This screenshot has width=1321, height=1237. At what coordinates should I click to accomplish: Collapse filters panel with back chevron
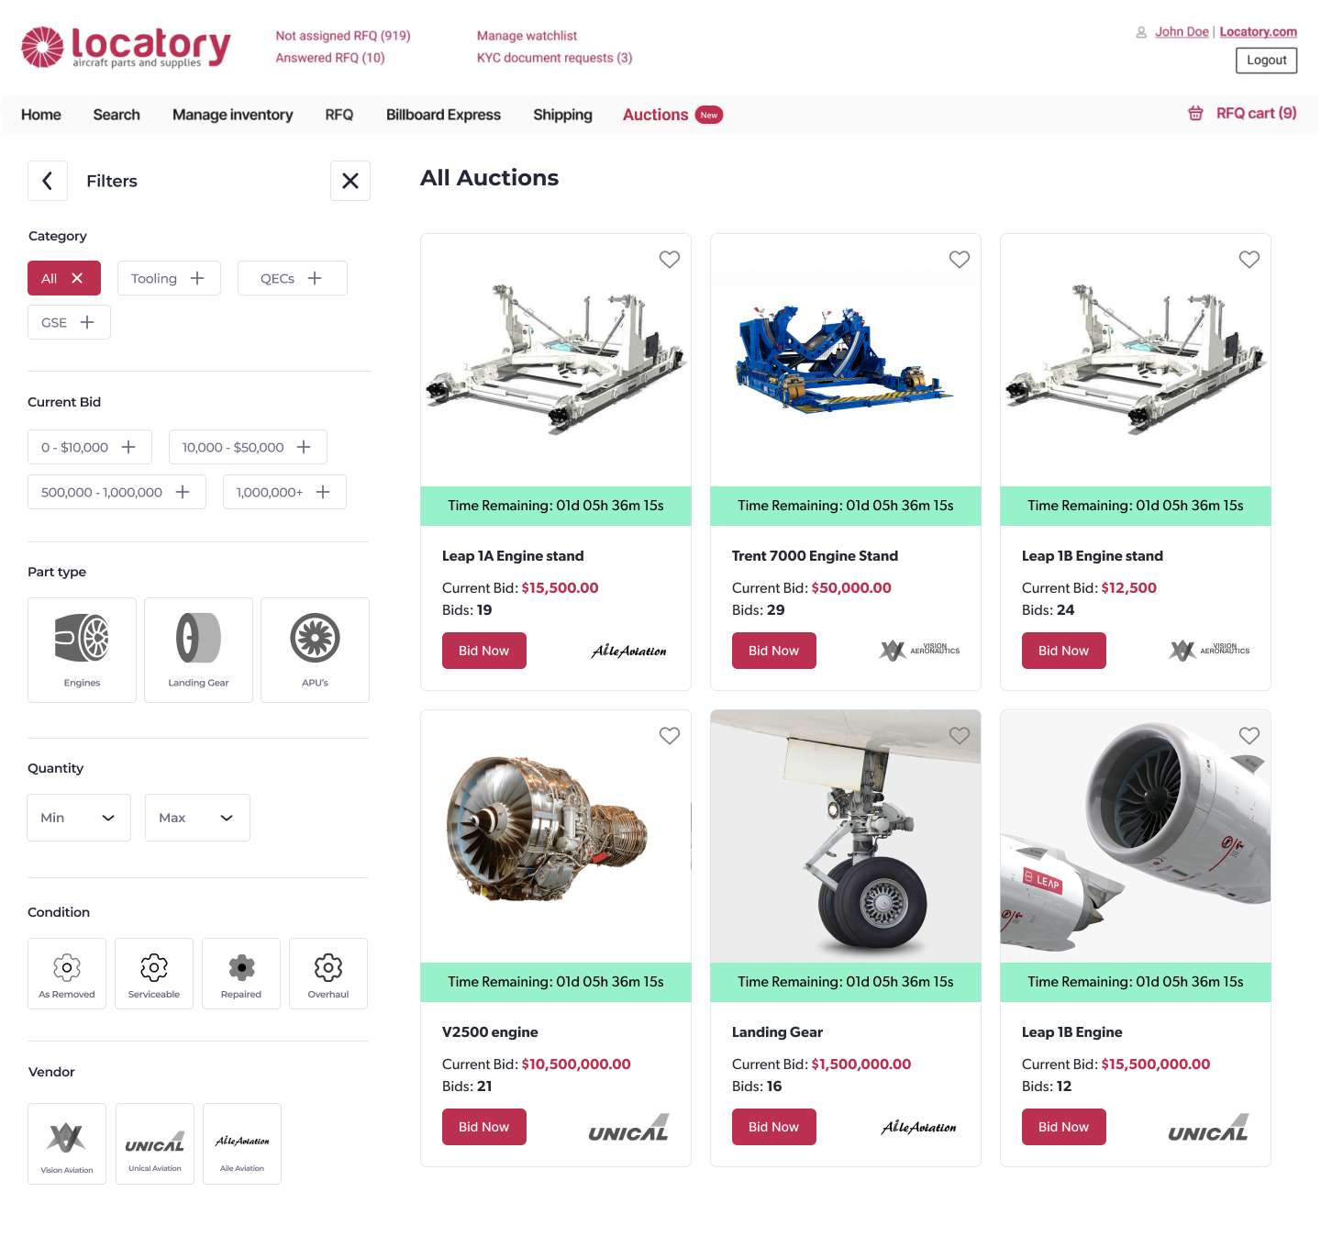48,181
